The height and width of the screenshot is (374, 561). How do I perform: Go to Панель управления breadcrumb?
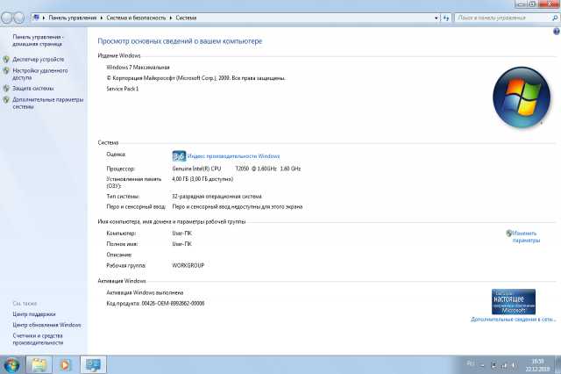click(x=73, y=18)
